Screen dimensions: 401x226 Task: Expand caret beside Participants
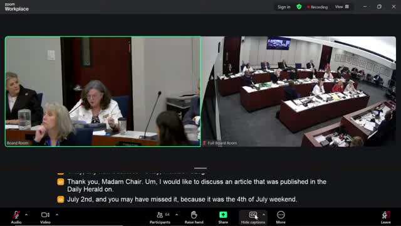177,215
